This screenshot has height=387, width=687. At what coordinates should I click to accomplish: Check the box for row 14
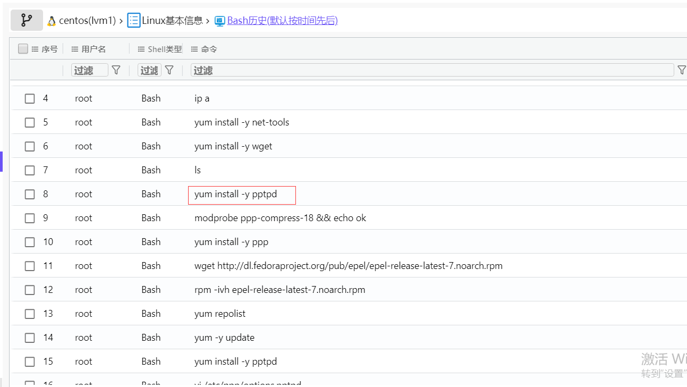tap(30, 338)
